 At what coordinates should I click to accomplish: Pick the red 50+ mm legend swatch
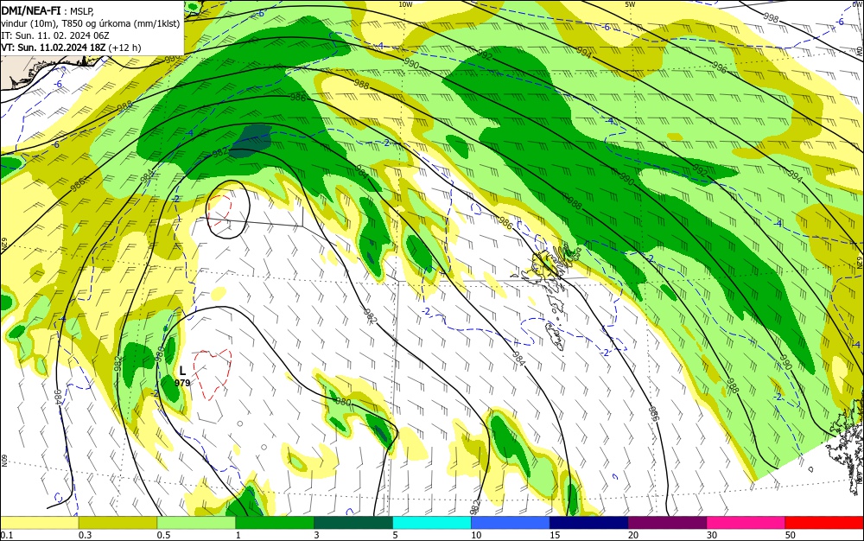click(x=824, y=523)
